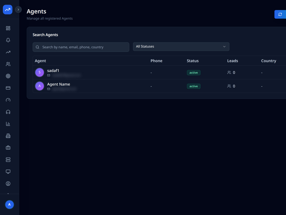
Task: Click the Country column header
Action: pos(269,61)
